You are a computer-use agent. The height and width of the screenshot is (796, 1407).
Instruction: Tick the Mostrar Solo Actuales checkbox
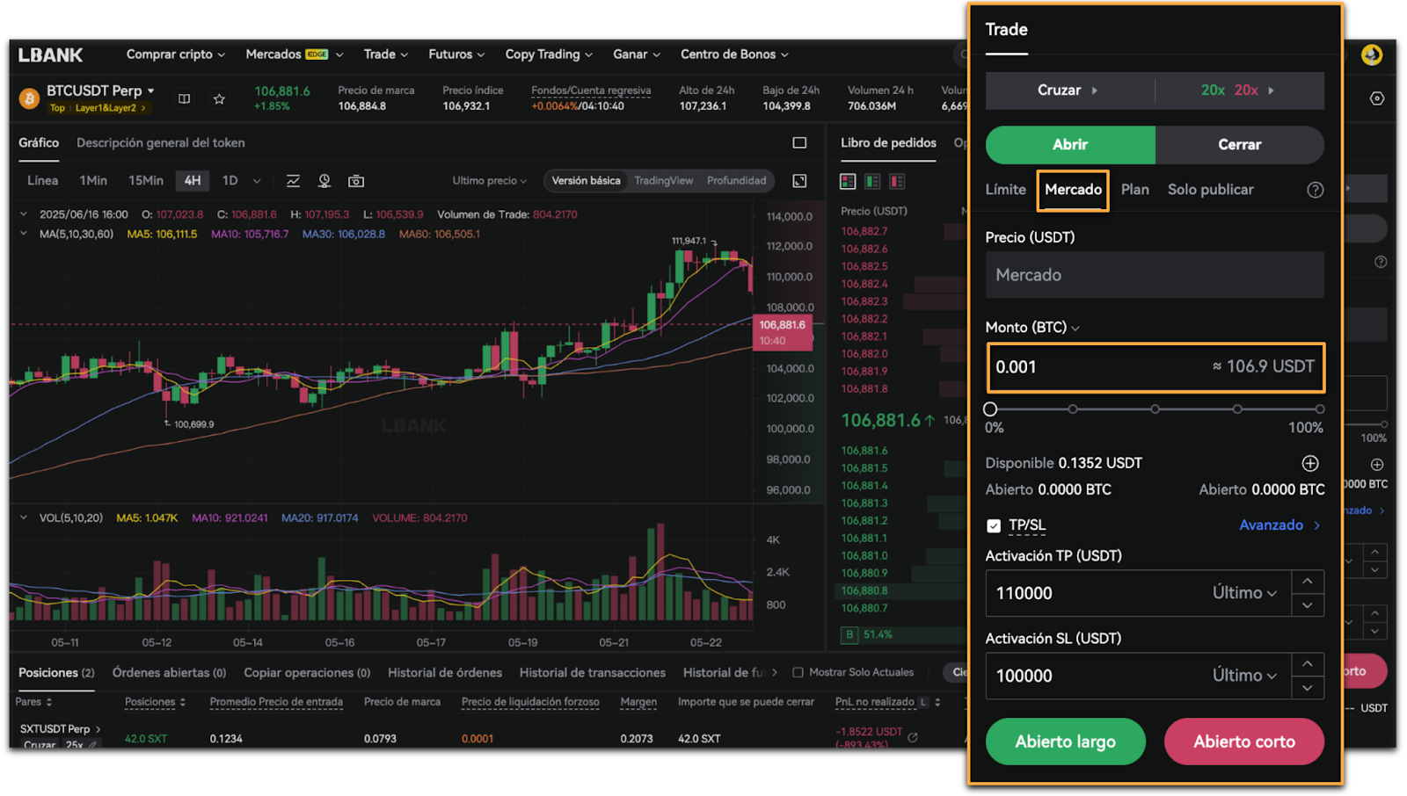coord(798,672)
